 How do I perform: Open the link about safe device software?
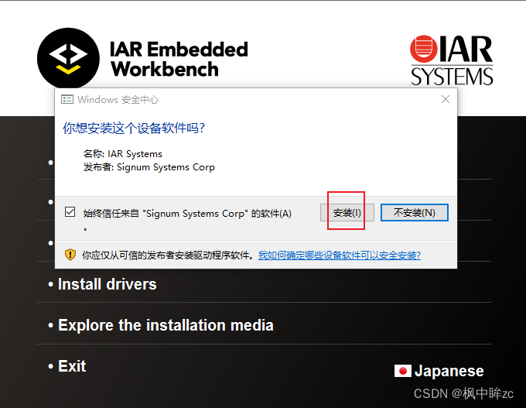click(339, 255)
